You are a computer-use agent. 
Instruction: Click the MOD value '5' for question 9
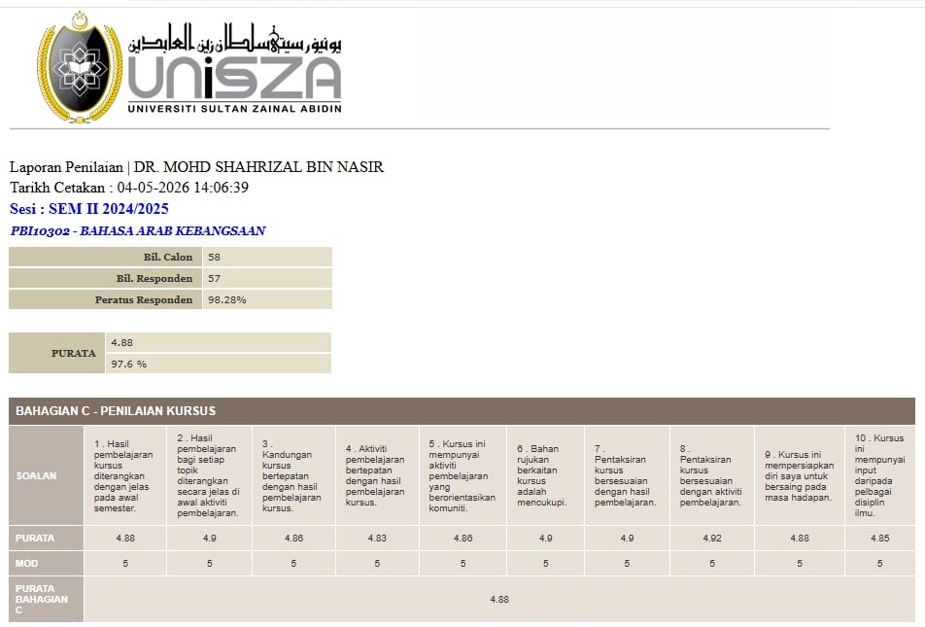[800, 564]
